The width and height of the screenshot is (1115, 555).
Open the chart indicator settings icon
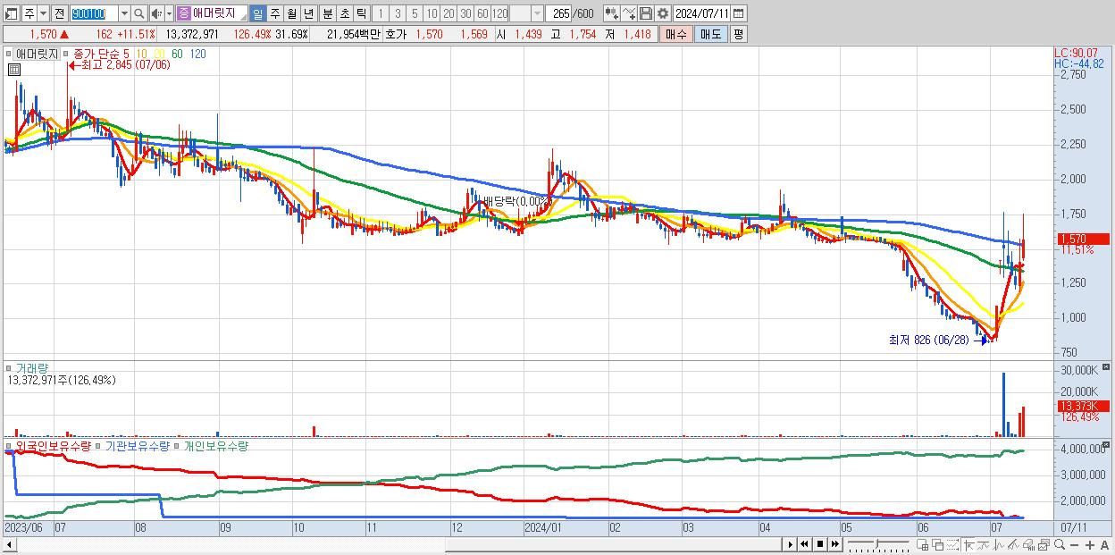tap(612, 14)
